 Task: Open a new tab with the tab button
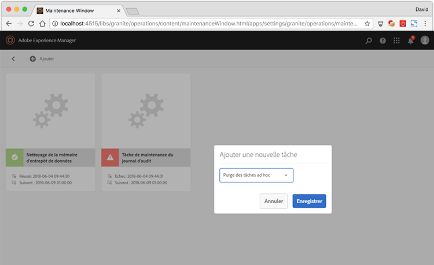(x=133, y=11)
